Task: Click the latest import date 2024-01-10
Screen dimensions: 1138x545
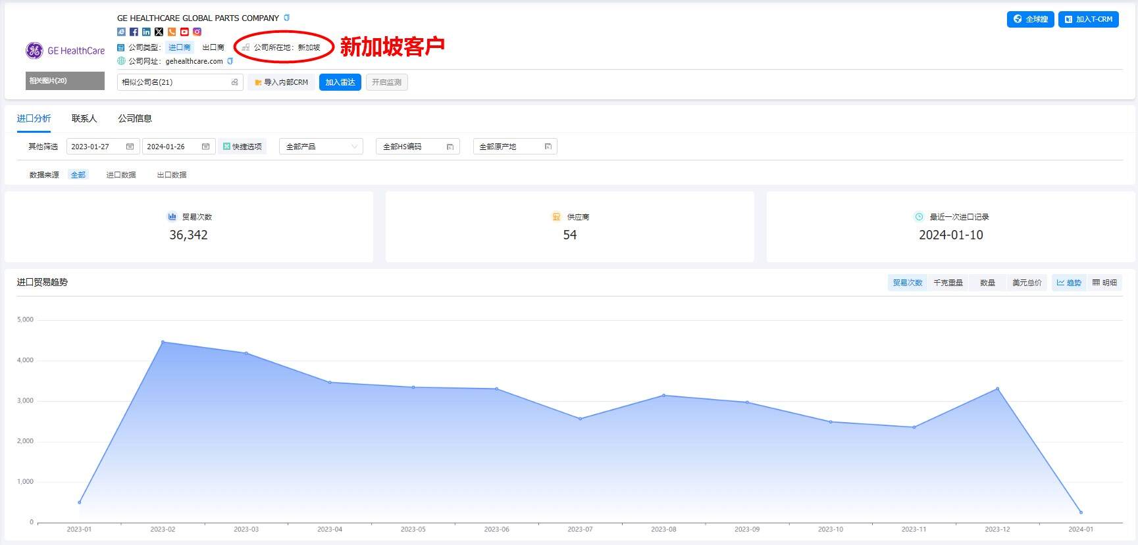Action: (x=951, y=235)
